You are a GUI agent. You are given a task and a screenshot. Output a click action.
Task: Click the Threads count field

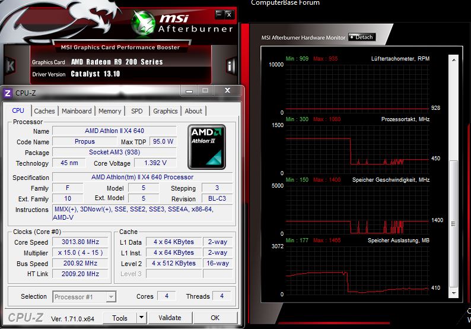(x=222, y=296)
